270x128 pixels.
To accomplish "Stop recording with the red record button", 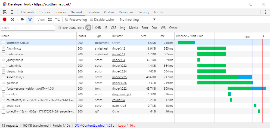I will (5, 20).
